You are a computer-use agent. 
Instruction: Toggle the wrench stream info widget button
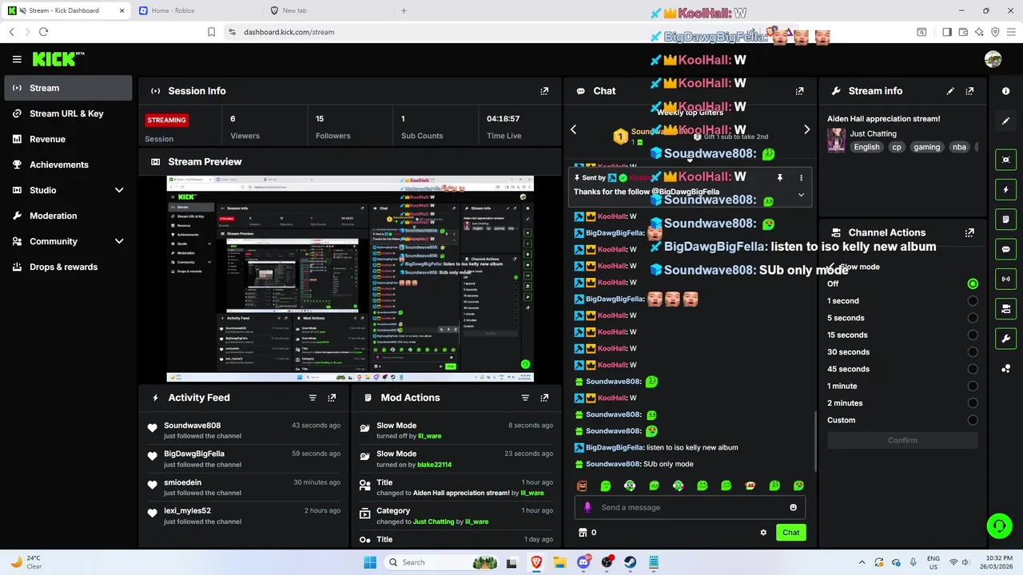pos(1005,339)
